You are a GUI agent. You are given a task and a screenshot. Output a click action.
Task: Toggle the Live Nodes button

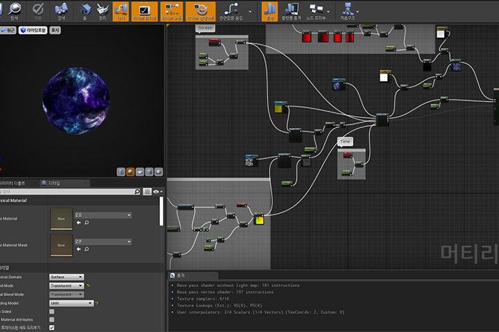172,11
